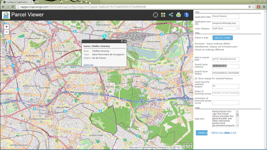267x150 pixels.
Task: Click the highlighted train station marker on map
Action: pyautogui.click(x=104, y=36)
